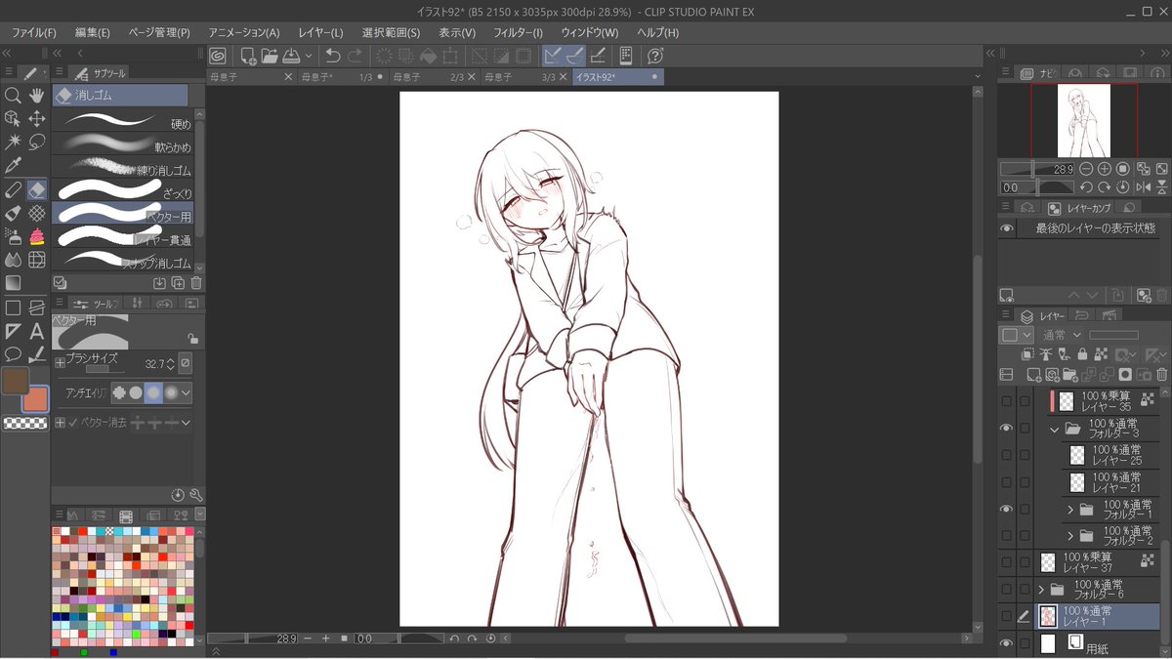Select the 硬め eraser sub tool
This screenshot has height=659, width=1172.
pos(124,119)
